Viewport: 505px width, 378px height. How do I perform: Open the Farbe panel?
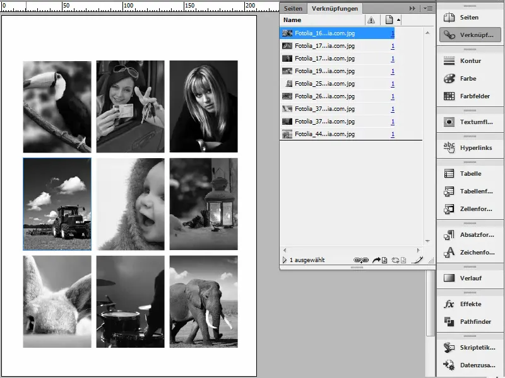click(470, 78)
